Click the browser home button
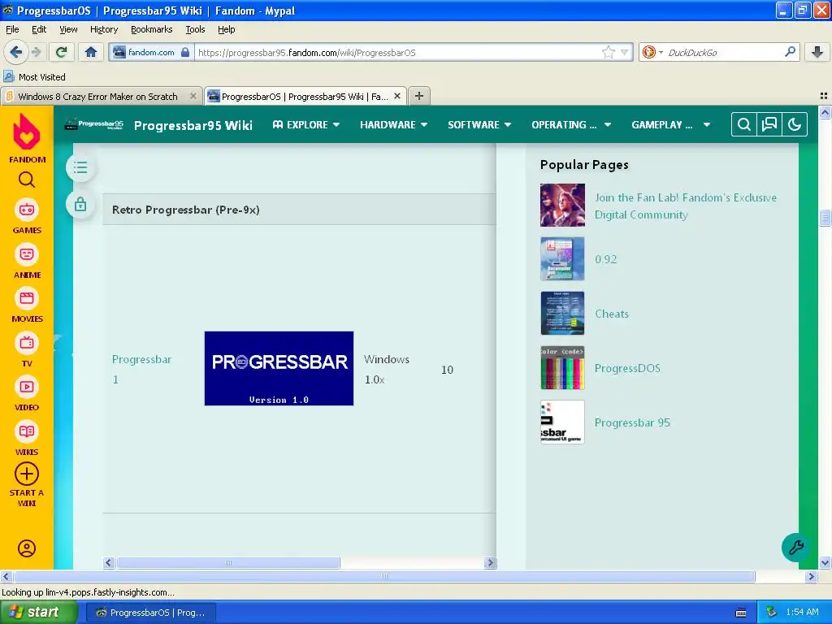 91,52
